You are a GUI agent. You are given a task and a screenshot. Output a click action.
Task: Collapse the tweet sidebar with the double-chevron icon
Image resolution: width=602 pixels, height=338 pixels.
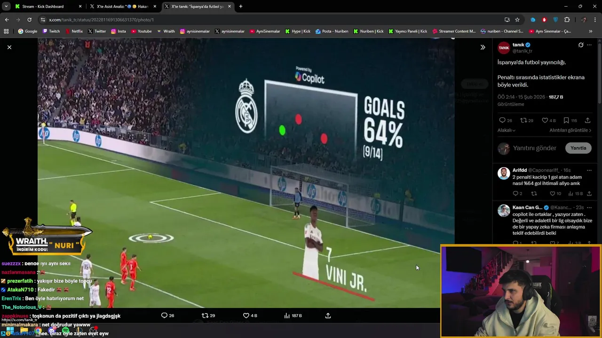click(483, 47)
